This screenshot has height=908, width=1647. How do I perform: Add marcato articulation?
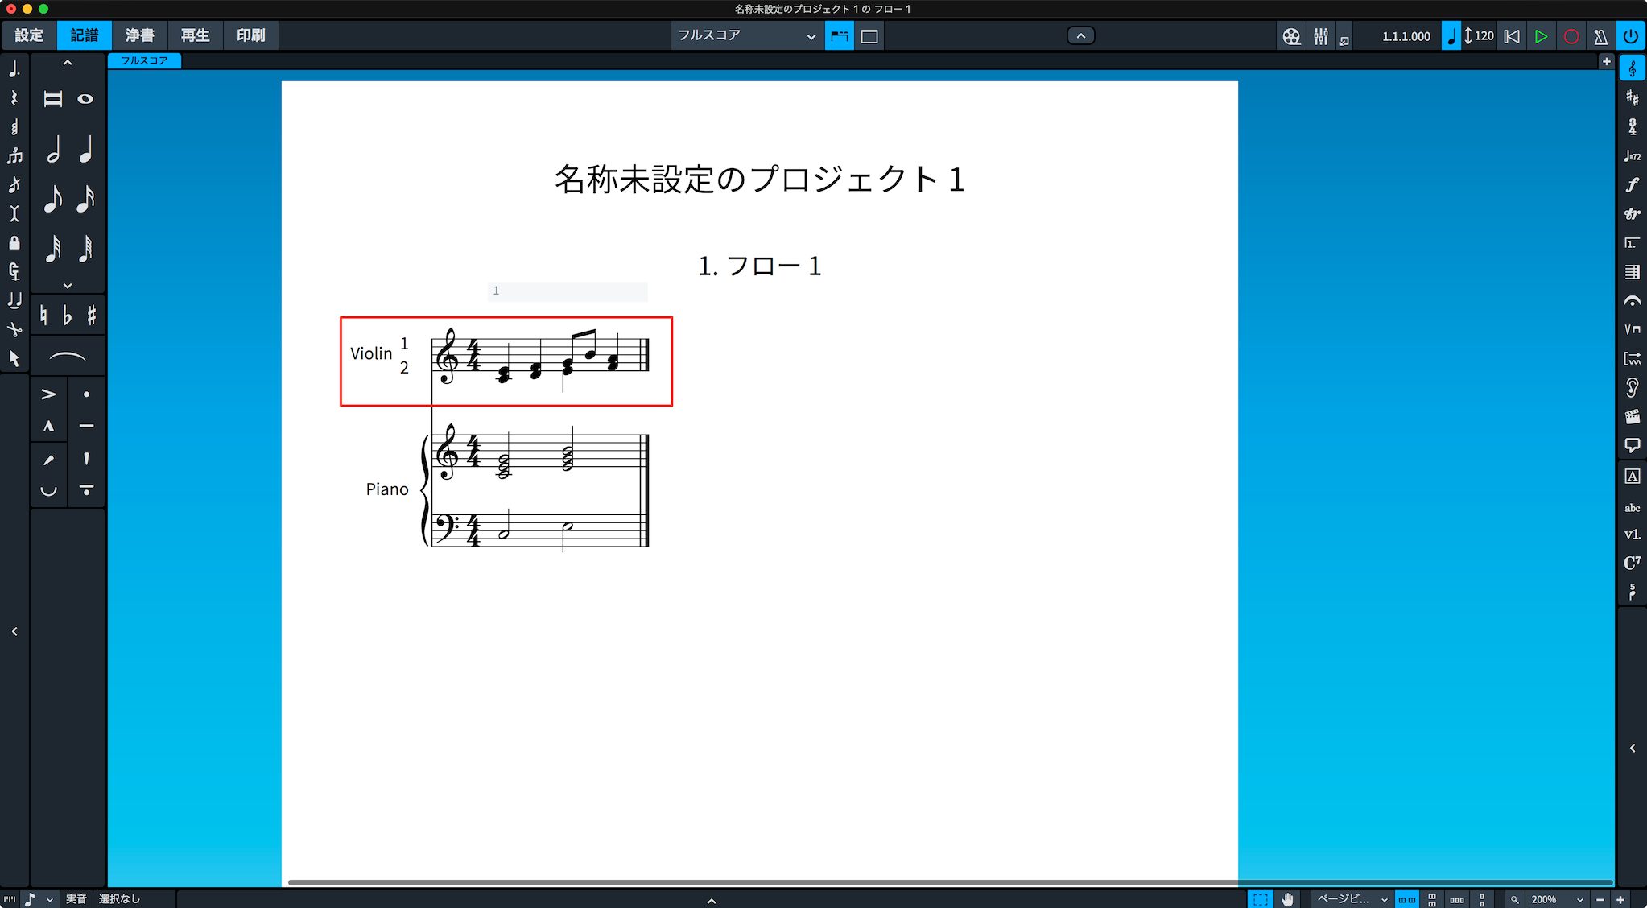pyautogui.click(x=49, y=426)
